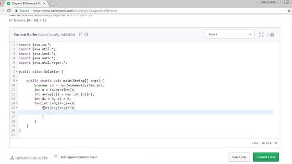Open the buffer history clock icon
This screenshot has height=164, width=292.
(86, 34)
